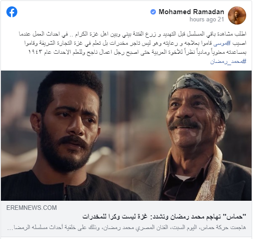Open Mohamed Ramadan's profile name link
This screenshot has width=253, height=239.
point(191,12)
